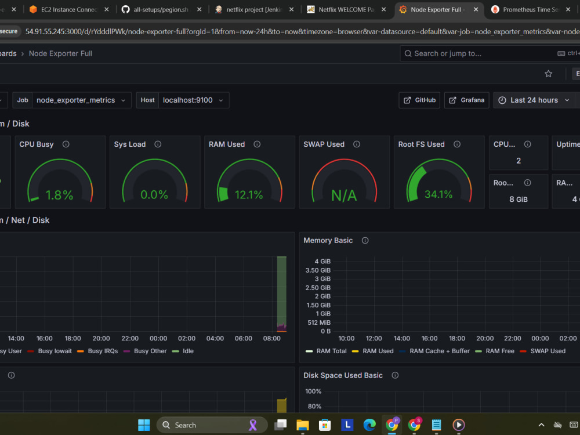Open Notepad from taskbar
The width and height of the screenshot is (580, 435).
click(437, 425)
